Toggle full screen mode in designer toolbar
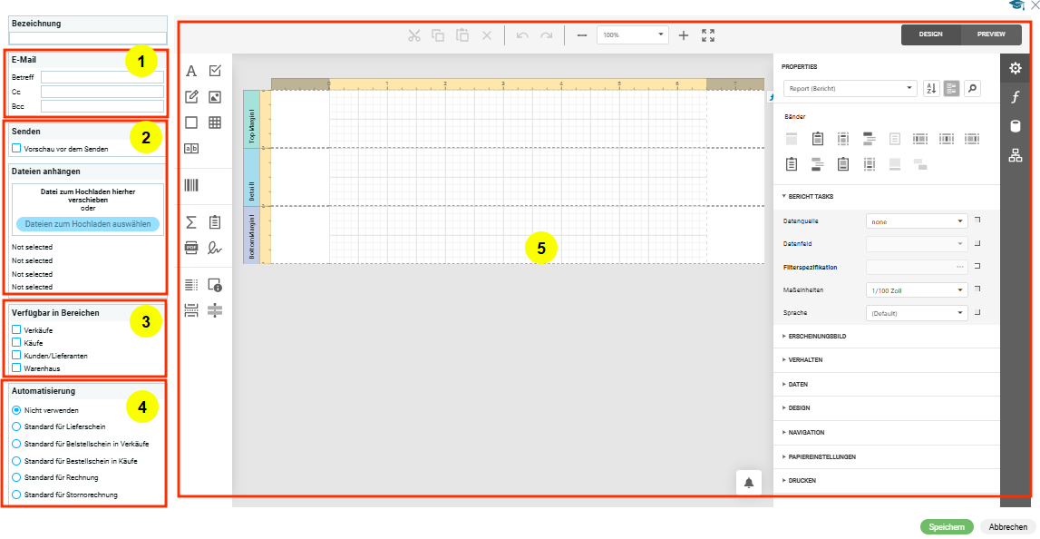 (708, 35)
